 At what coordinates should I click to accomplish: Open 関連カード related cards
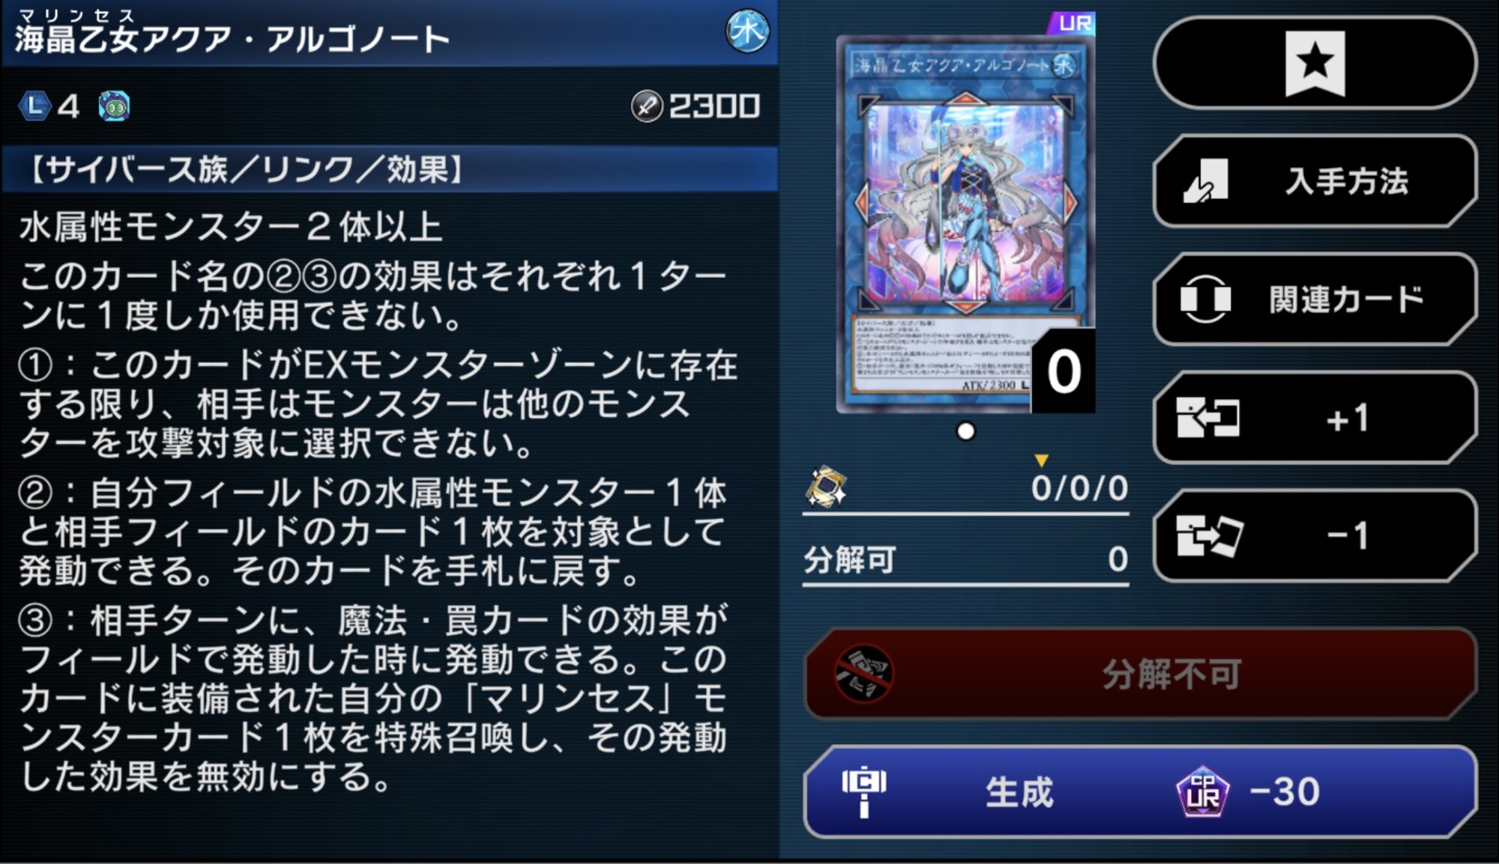[1315, 299]
